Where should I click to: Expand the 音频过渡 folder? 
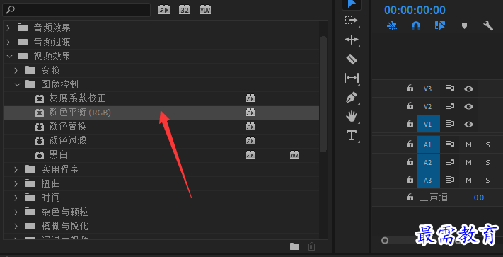tap(8, 42)
